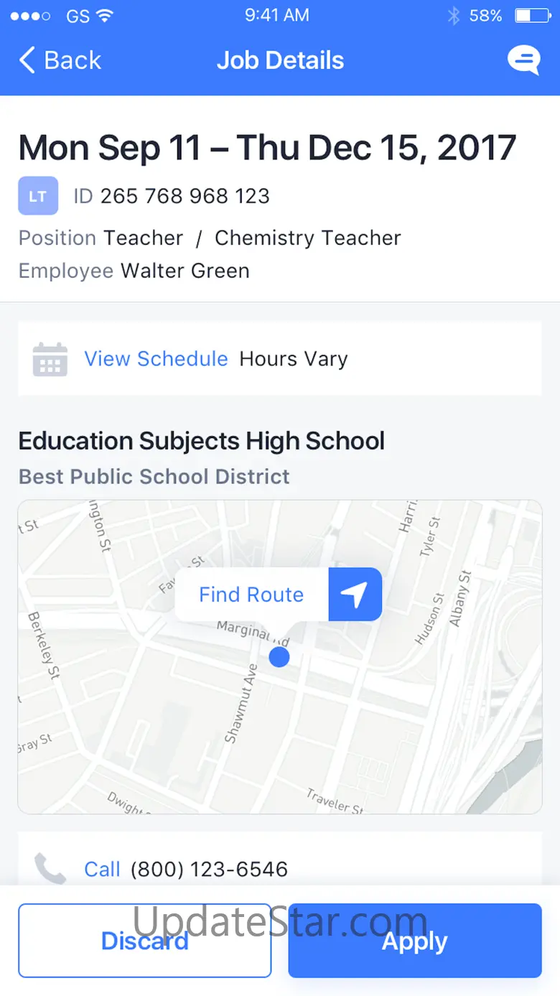Tap the Bluetooth status icon
This screenshot has height=996, width=560.
pyautogui.click(x=454, y=15)
